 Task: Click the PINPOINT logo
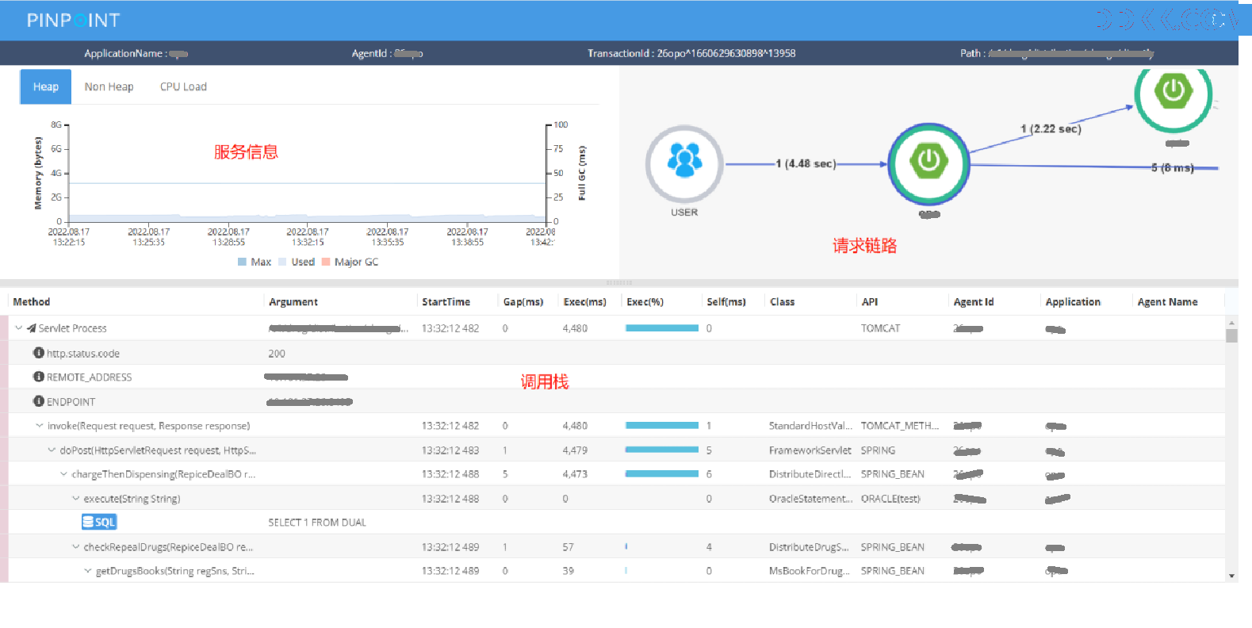(73, 20)
